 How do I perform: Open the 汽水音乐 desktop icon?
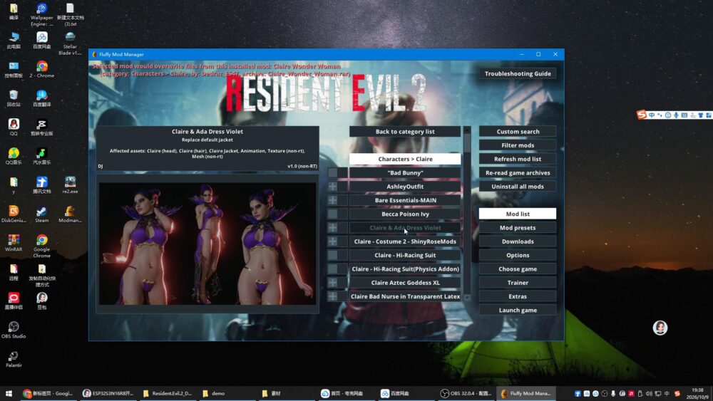pos(42,156)
